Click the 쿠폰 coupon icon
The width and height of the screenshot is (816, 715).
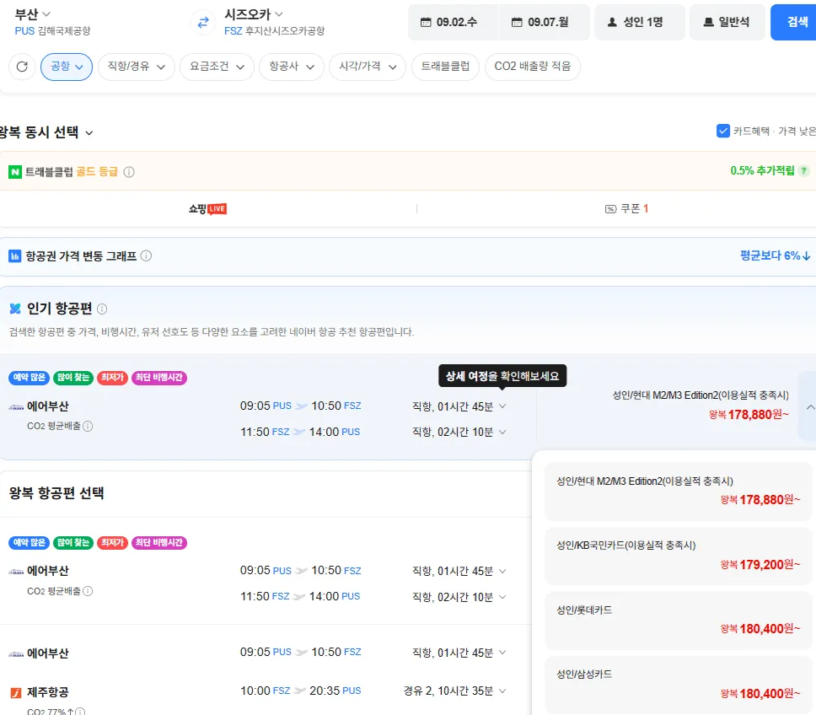[x=610, y=209]
